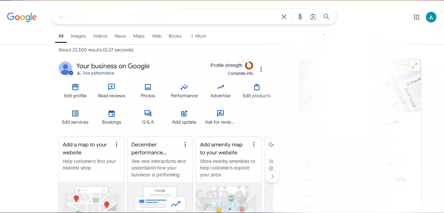Viewport: 444px width, 213px height.
Task: Click the Google logo
Action: tap(22, 17)
